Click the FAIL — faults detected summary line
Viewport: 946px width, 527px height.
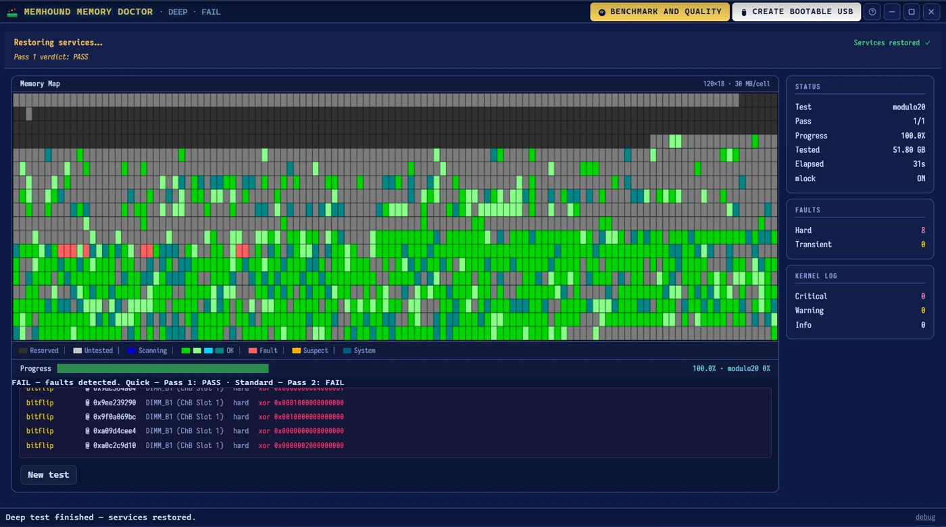[178, 382]
